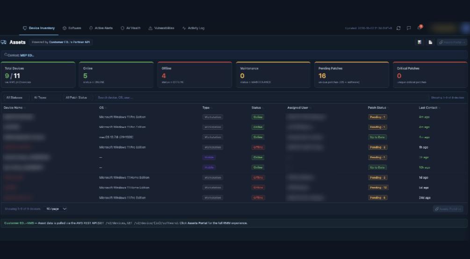This screenshot has width=470, height=259.
Task: Change the 10 / page size dropdown
Action: point(56,209)
